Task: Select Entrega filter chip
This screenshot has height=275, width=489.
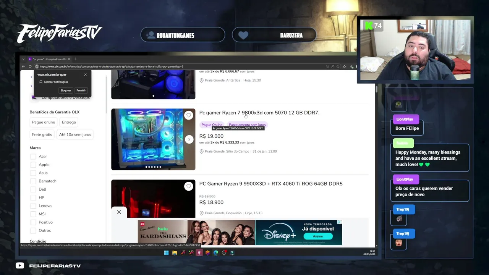Action: 69,122
